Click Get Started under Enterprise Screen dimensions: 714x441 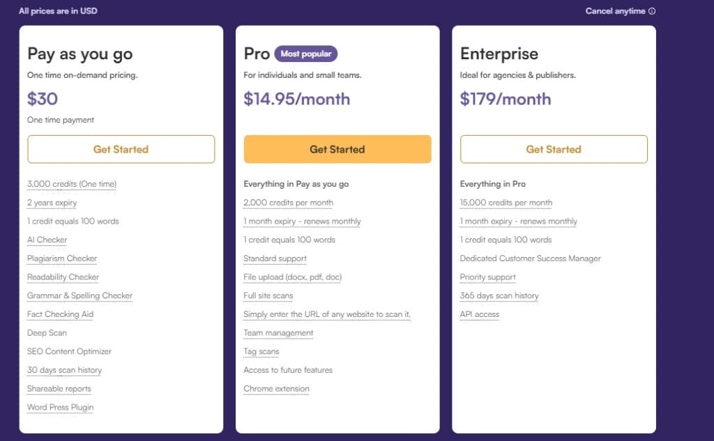(x=553, y=149)
